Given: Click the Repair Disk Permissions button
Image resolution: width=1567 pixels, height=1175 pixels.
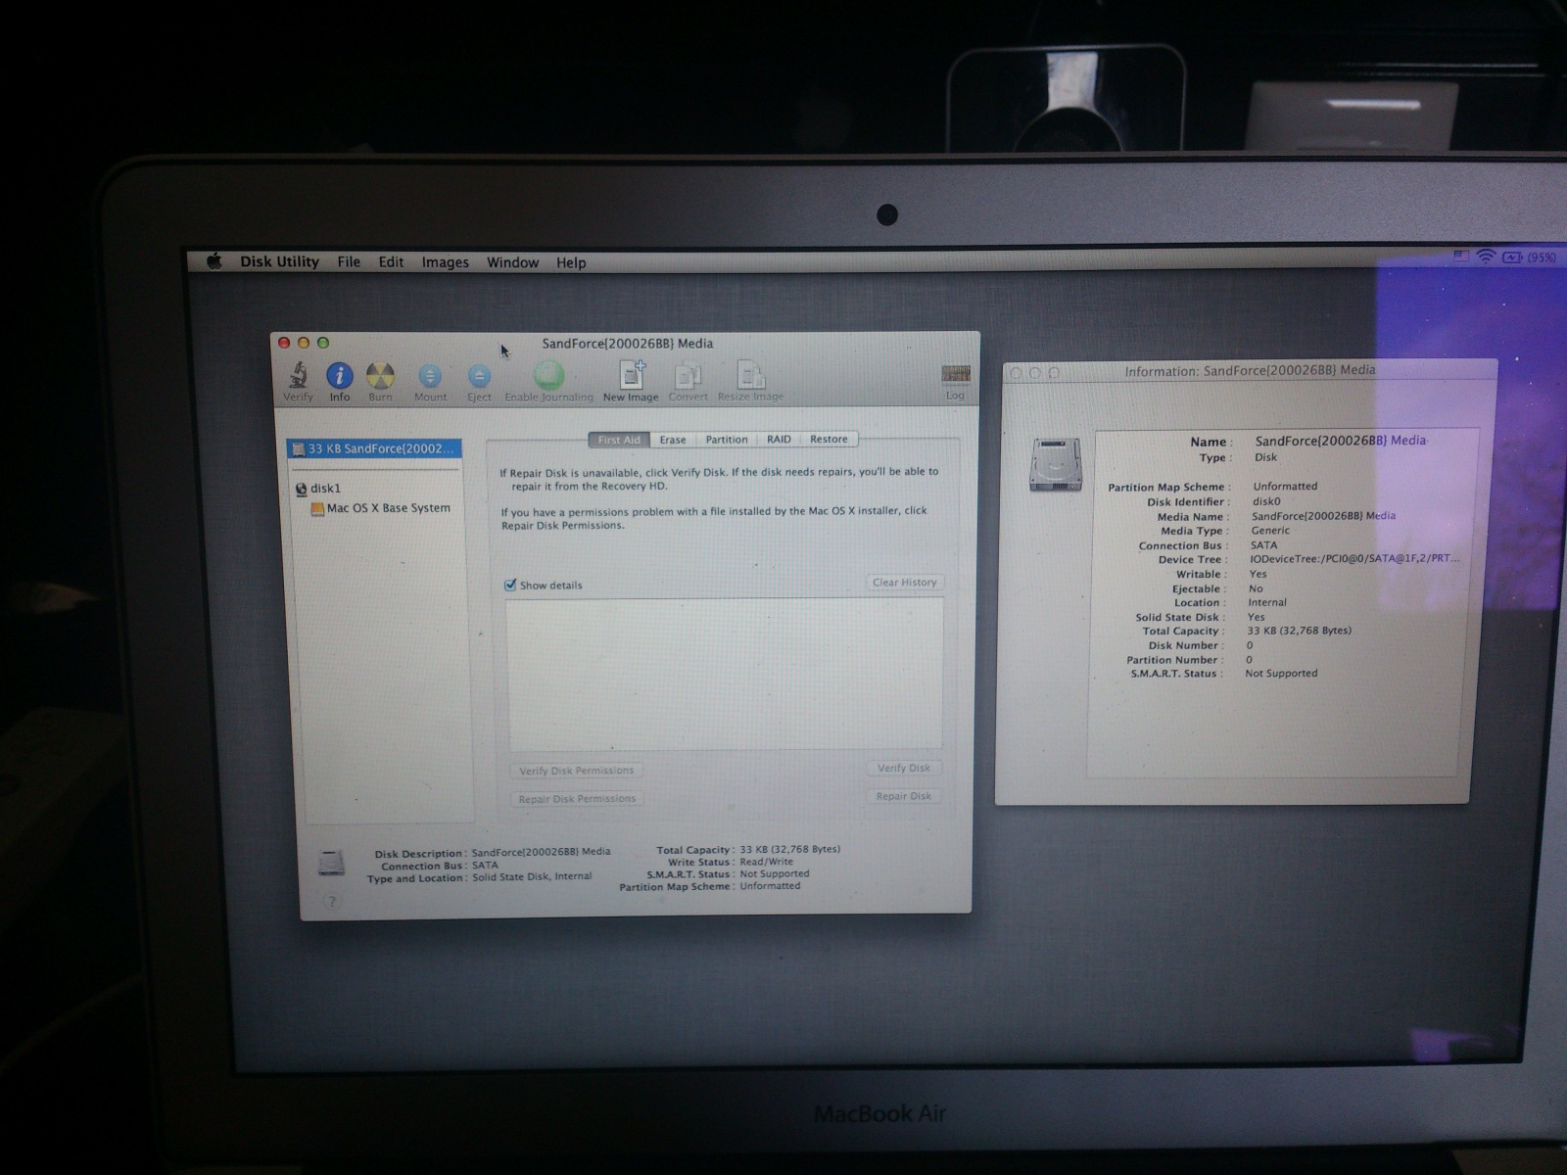Looking at the screenshot, I should pos(577,799).
